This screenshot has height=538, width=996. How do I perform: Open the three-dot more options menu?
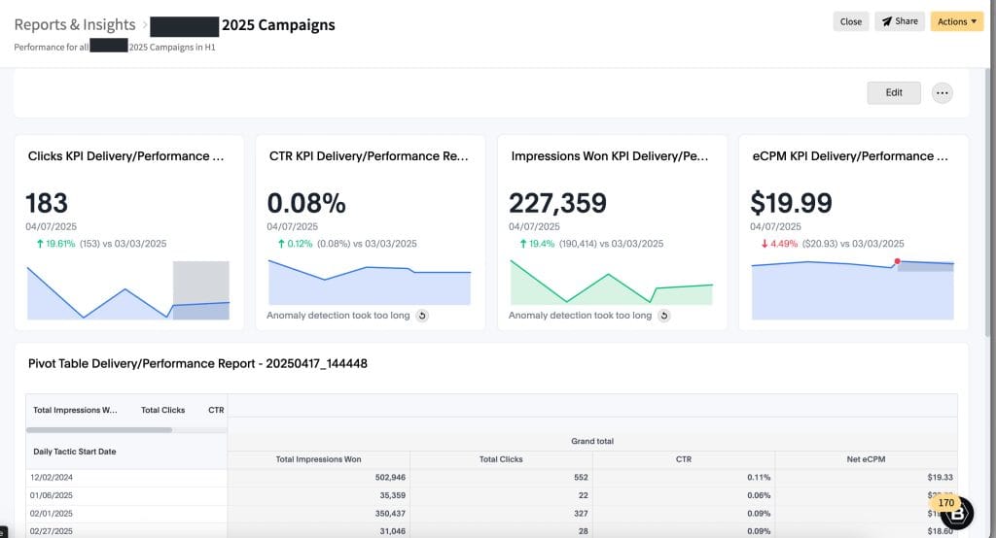[x=942, y=92]
